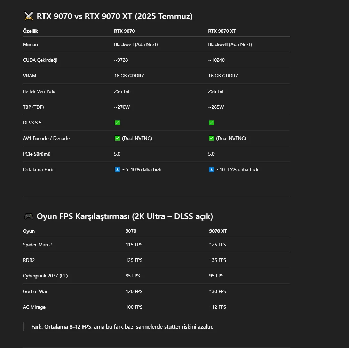Select the RTX 9070 XT column header
The height and width of the screenshot is (348, 349).
click(222, 31)
